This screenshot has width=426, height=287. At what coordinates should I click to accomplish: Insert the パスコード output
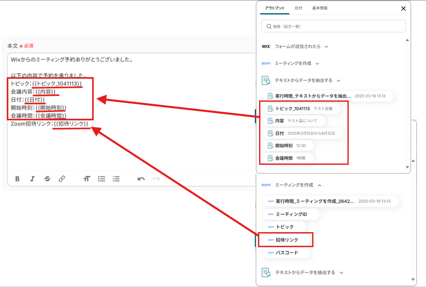point(287,252)
